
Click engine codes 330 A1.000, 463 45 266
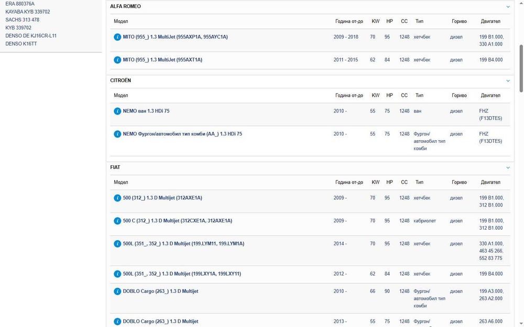click(492, 251)
